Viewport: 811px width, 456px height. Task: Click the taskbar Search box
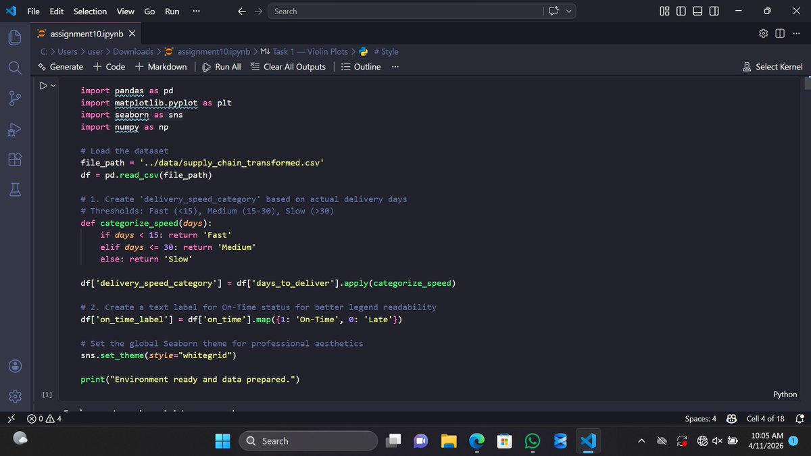[x=309, y=441]
